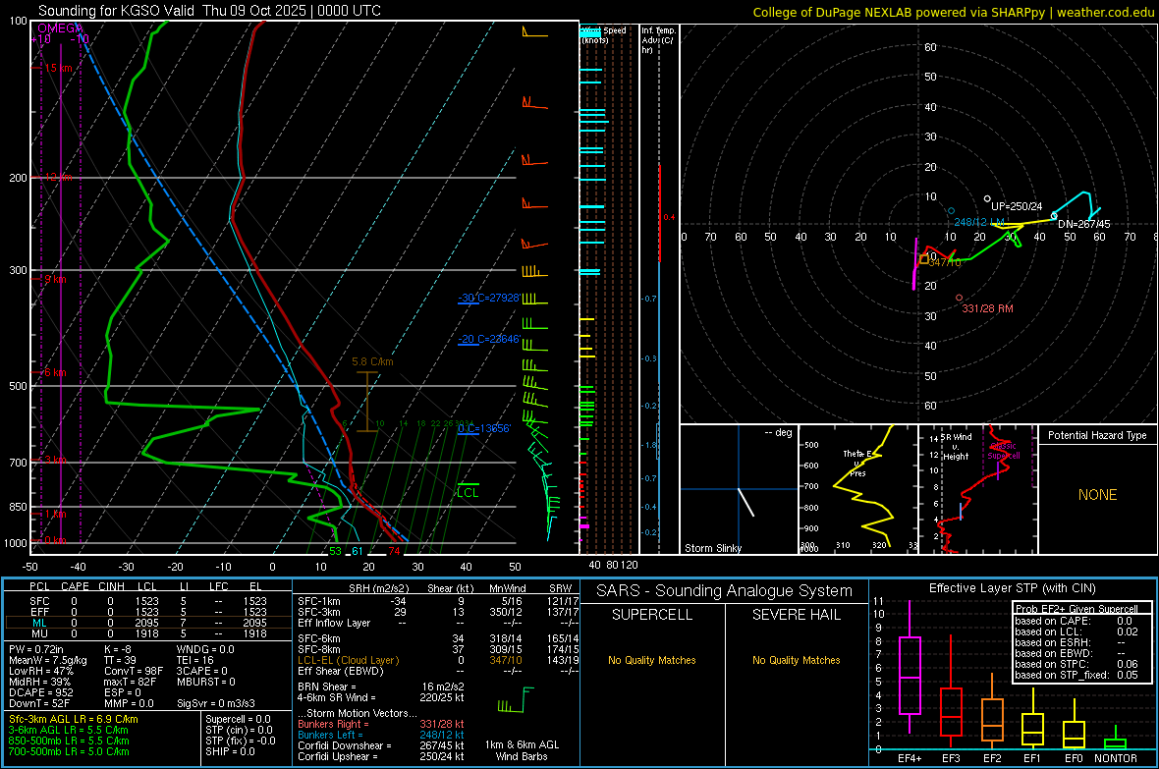Select the LCL-EL (Cloud Layer) row
1159x769 pixels.
point(437,660)
